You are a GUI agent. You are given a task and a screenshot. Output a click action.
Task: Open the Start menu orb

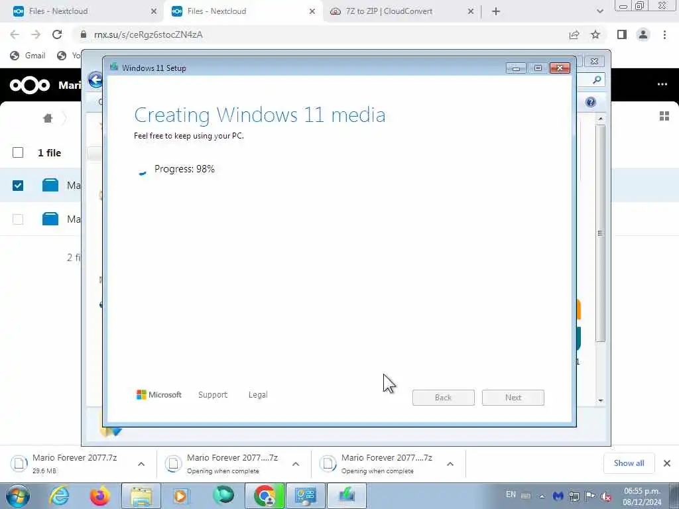coord(18,496)
